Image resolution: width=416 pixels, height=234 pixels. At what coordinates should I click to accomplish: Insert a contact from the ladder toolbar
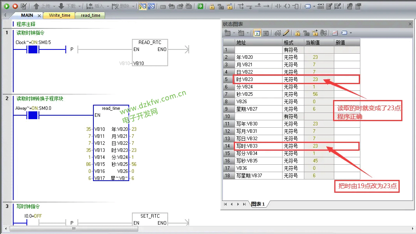coord(278,6)
